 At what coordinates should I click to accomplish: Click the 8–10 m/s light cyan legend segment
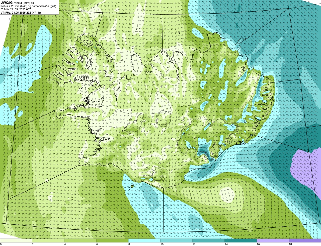[144, 240]
